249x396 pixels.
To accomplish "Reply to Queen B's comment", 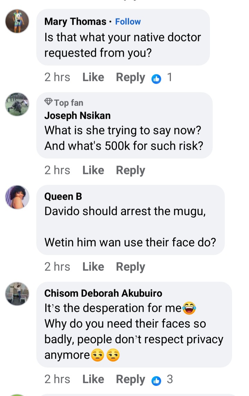I will pos(130,267).
